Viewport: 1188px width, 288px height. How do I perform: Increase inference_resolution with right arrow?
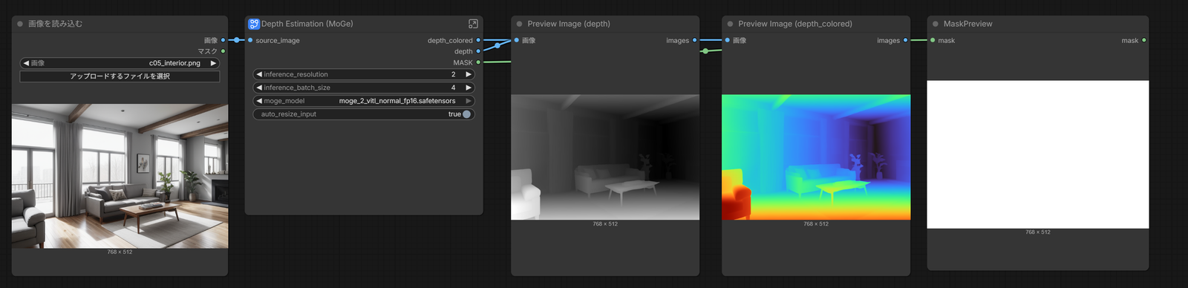469,74
